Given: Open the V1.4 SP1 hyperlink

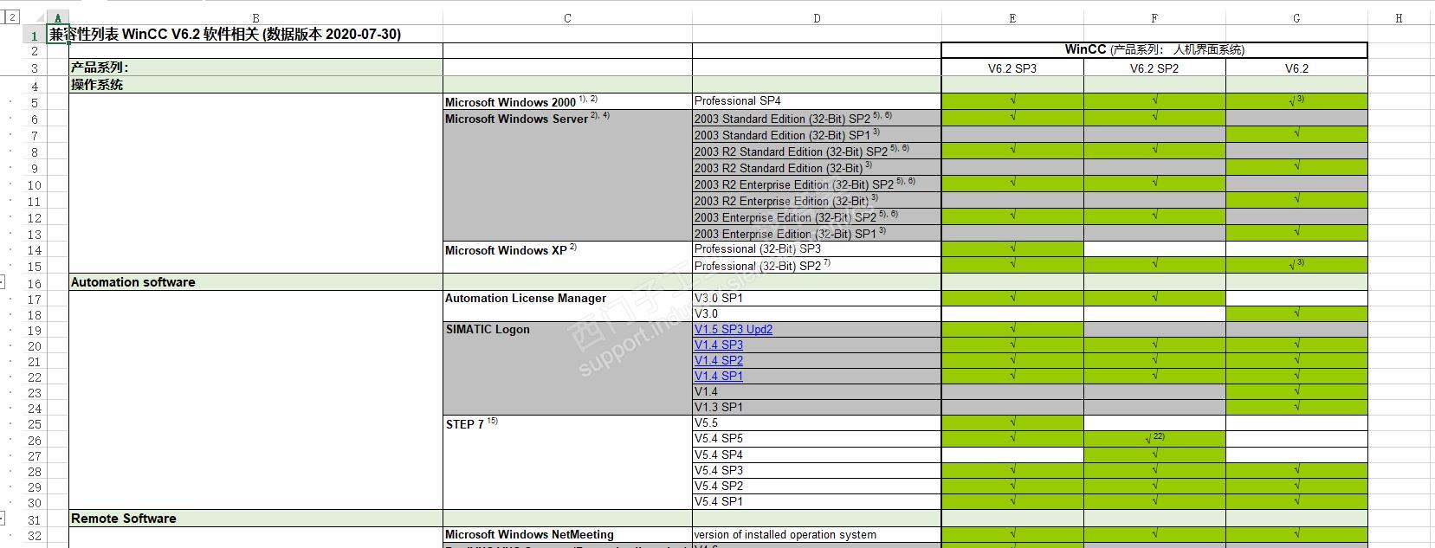Looking at the screenshot, I should click(718, 376).
